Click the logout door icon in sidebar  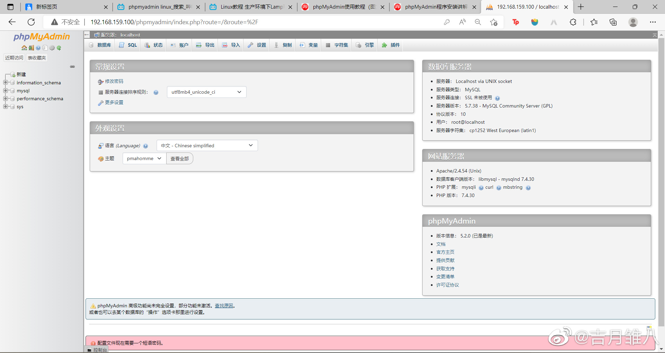point(31,48)
